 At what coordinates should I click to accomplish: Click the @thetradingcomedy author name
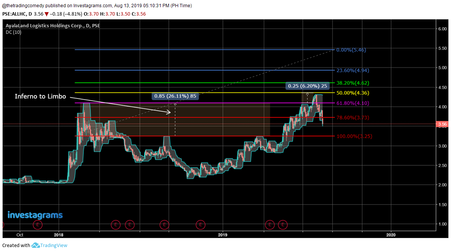tap(23, 5)
